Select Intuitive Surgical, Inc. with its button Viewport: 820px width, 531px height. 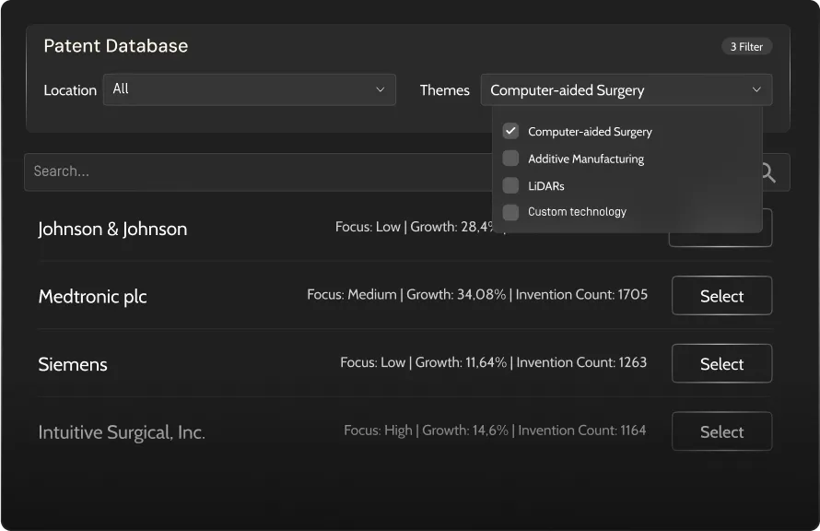[x=721, y=431]
